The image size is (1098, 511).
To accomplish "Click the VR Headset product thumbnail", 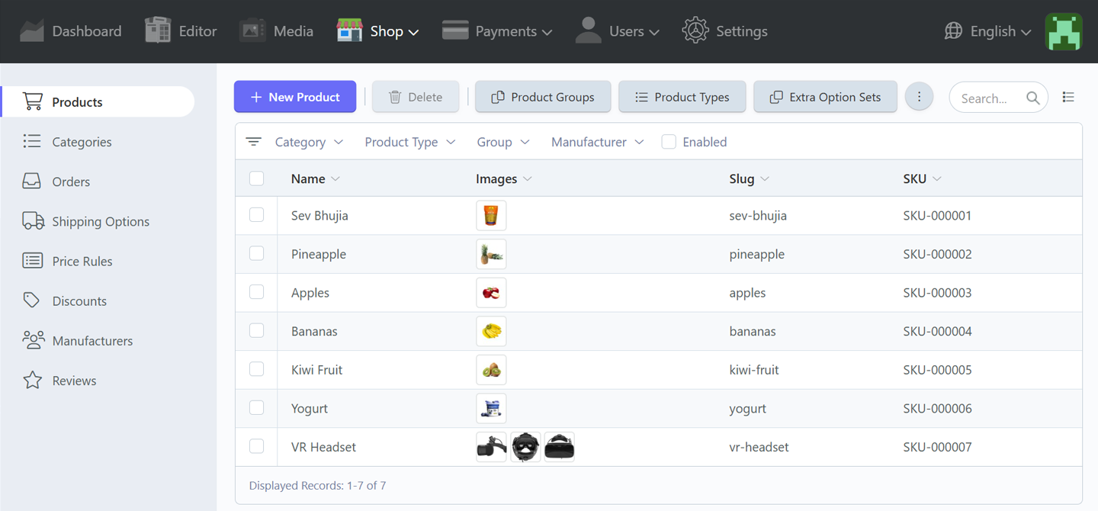I will [491, 446].
